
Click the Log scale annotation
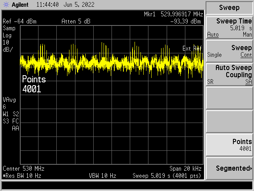pos(7,35)
